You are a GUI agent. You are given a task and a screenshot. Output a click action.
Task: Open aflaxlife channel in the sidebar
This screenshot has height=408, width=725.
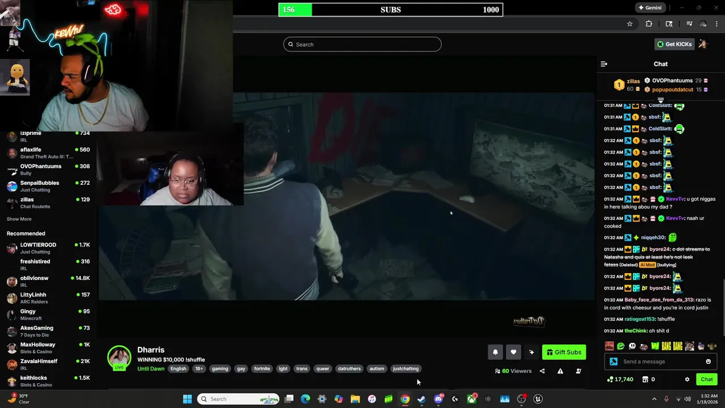48,153
